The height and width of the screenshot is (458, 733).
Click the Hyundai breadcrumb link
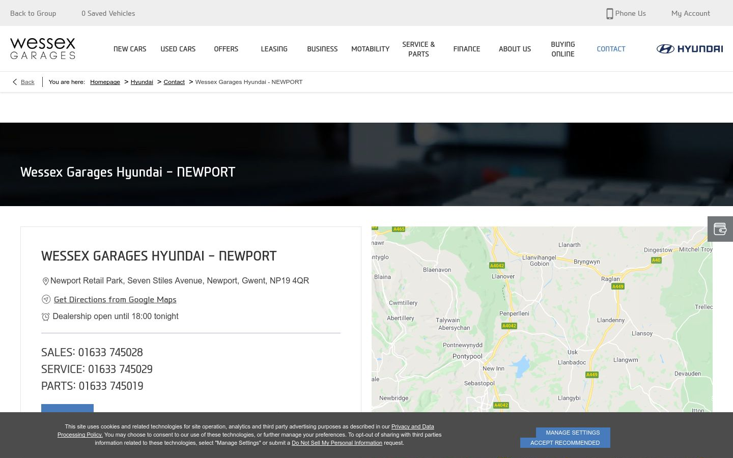coord(142,82)
